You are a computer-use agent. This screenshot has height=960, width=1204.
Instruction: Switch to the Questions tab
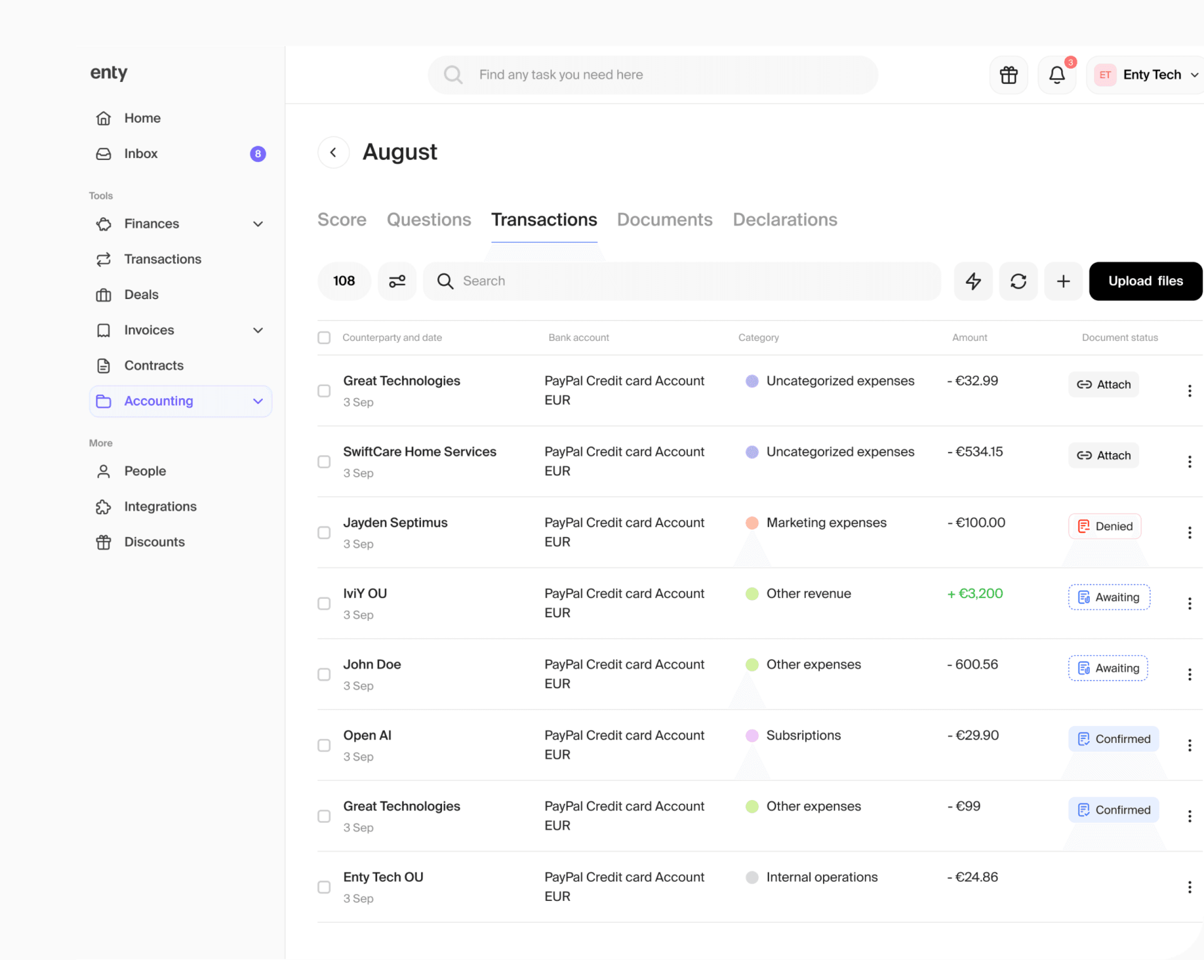[x=428, y=220]
